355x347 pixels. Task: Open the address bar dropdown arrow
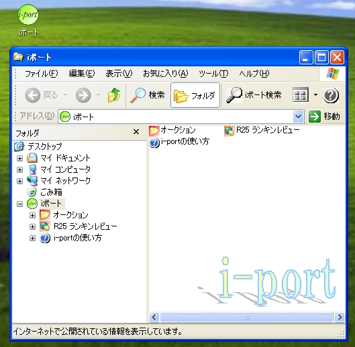click(298, 117)
